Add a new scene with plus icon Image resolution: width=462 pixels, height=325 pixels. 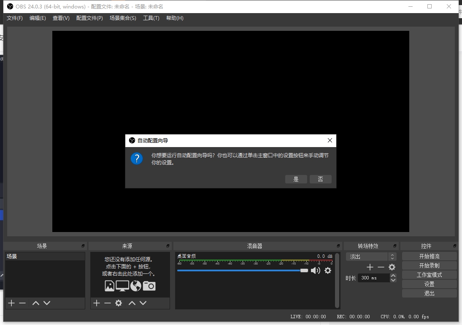[11, 303]
